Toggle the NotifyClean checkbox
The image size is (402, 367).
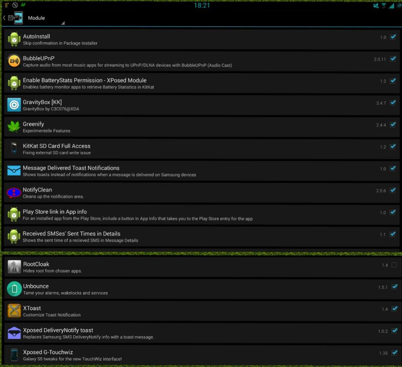pyautogui.click(x=393, y=190)
